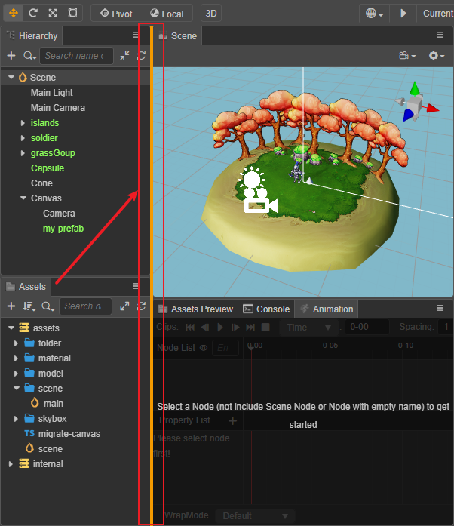The image size is (454, 526).
Task: Focus the Hierarchy search name field
Action: click(x=76, y=55)
